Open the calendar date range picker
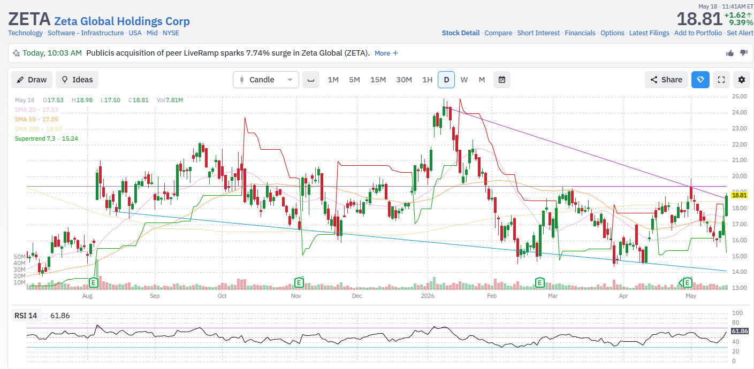 [502, 80]
